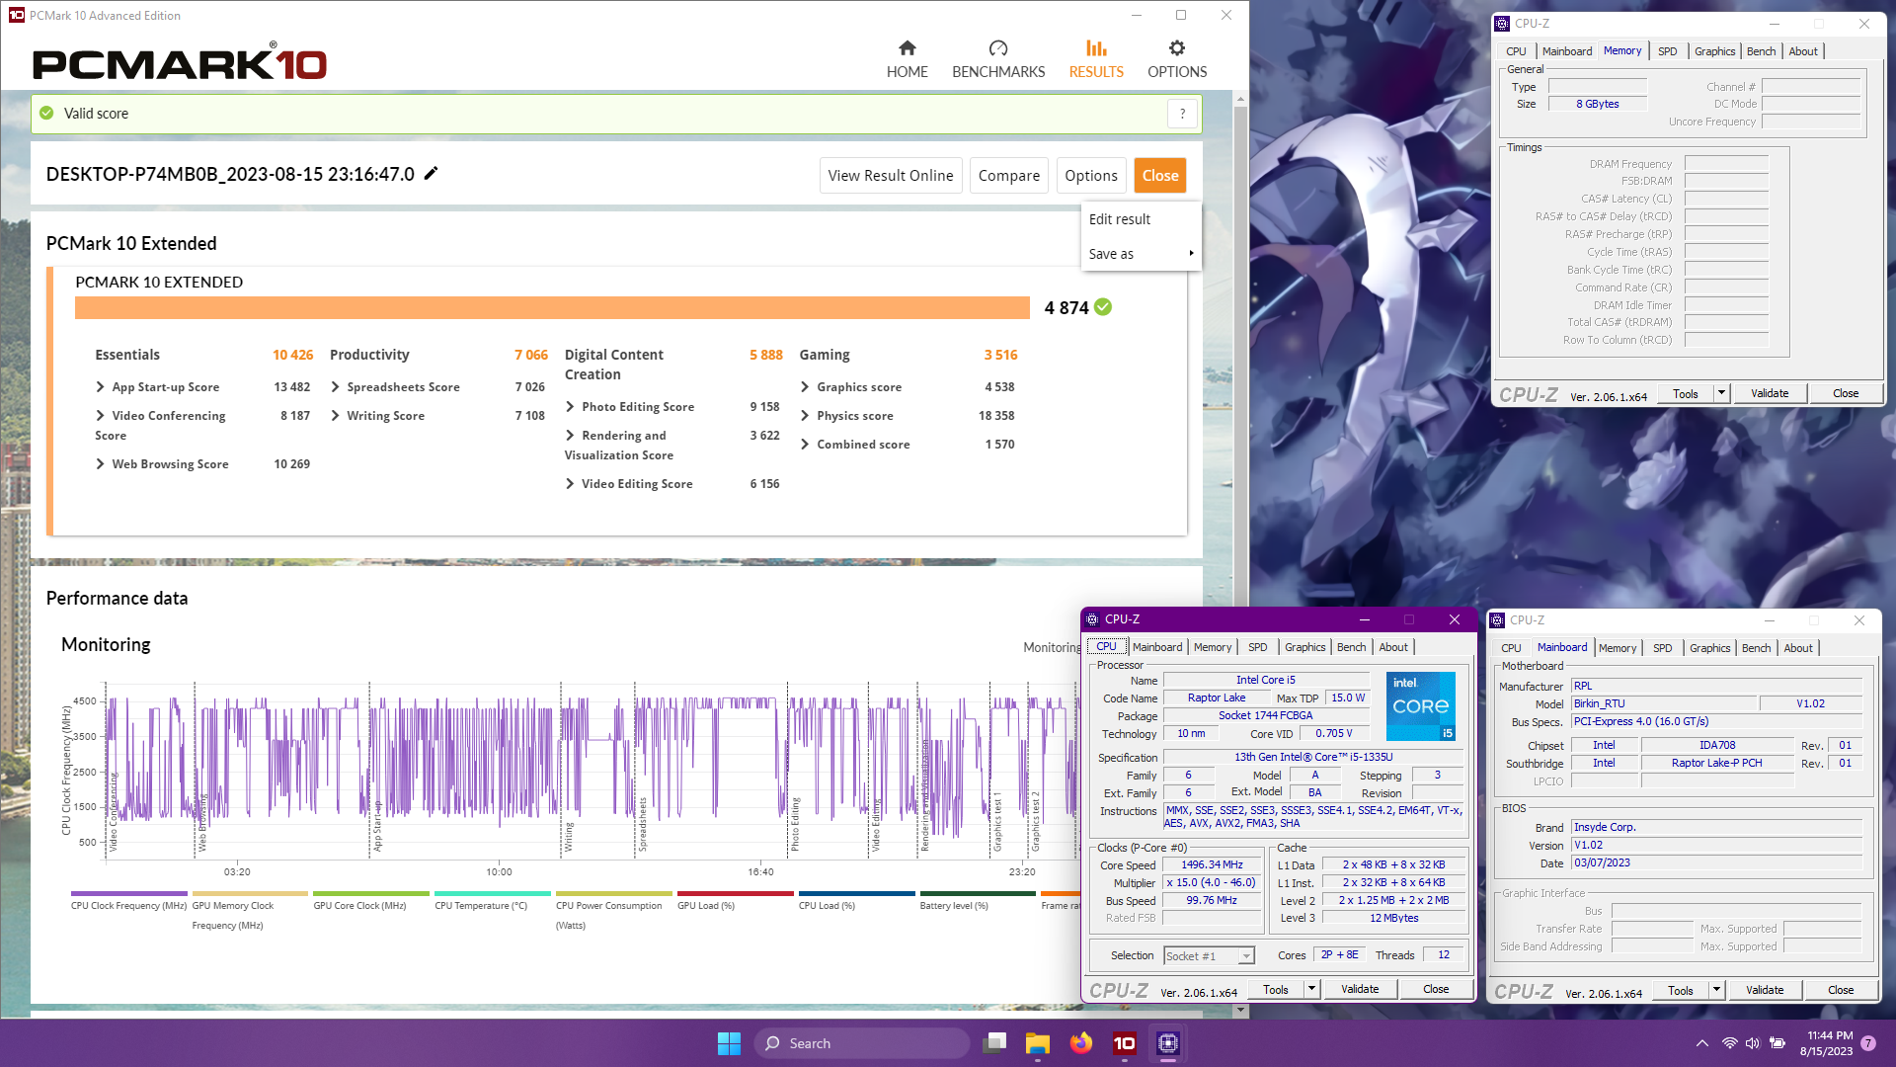1896x1067 pixels.
Task: Expand Graphics score
Action: 805,387
